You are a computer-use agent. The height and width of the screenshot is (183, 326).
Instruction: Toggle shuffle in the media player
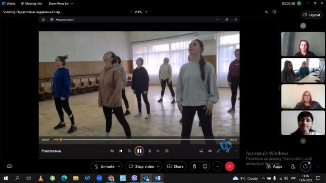coord(112,151)
